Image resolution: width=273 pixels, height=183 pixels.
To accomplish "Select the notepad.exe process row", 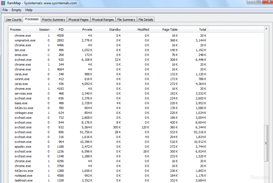I will (x=24, y=176).
